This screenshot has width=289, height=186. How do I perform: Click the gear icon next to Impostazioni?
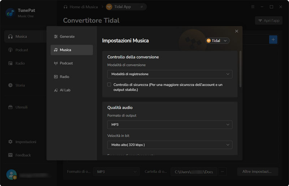coord(10,141)
